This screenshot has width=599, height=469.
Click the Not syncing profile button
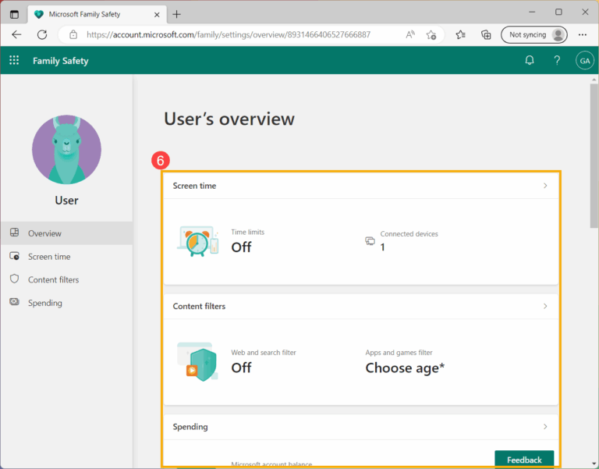tap(536, 34)
